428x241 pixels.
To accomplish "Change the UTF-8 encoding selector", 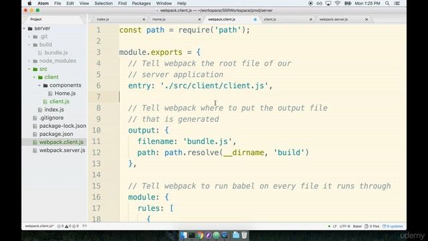I will point(345,226).
